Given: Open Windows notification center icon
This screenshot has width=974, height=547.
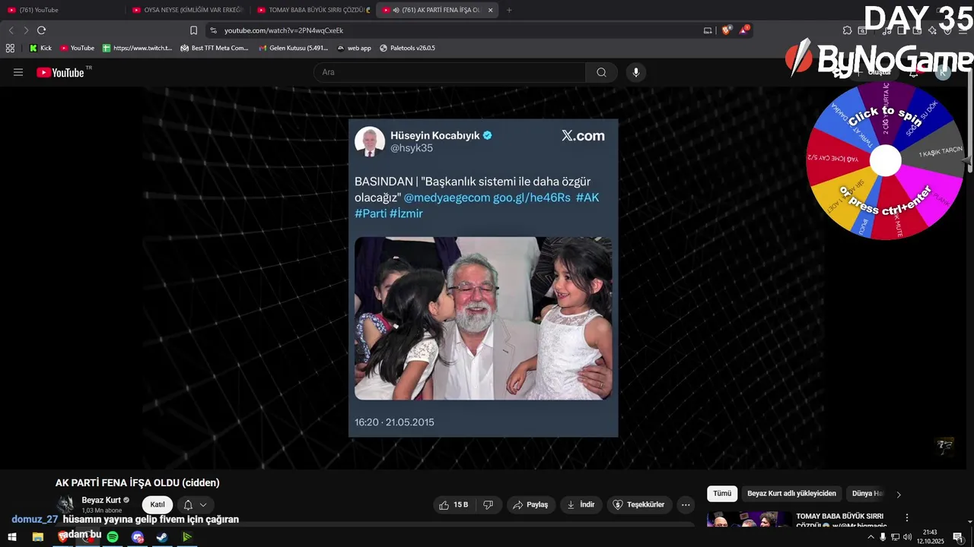Looking at the screenshot, I should point(958,537).
